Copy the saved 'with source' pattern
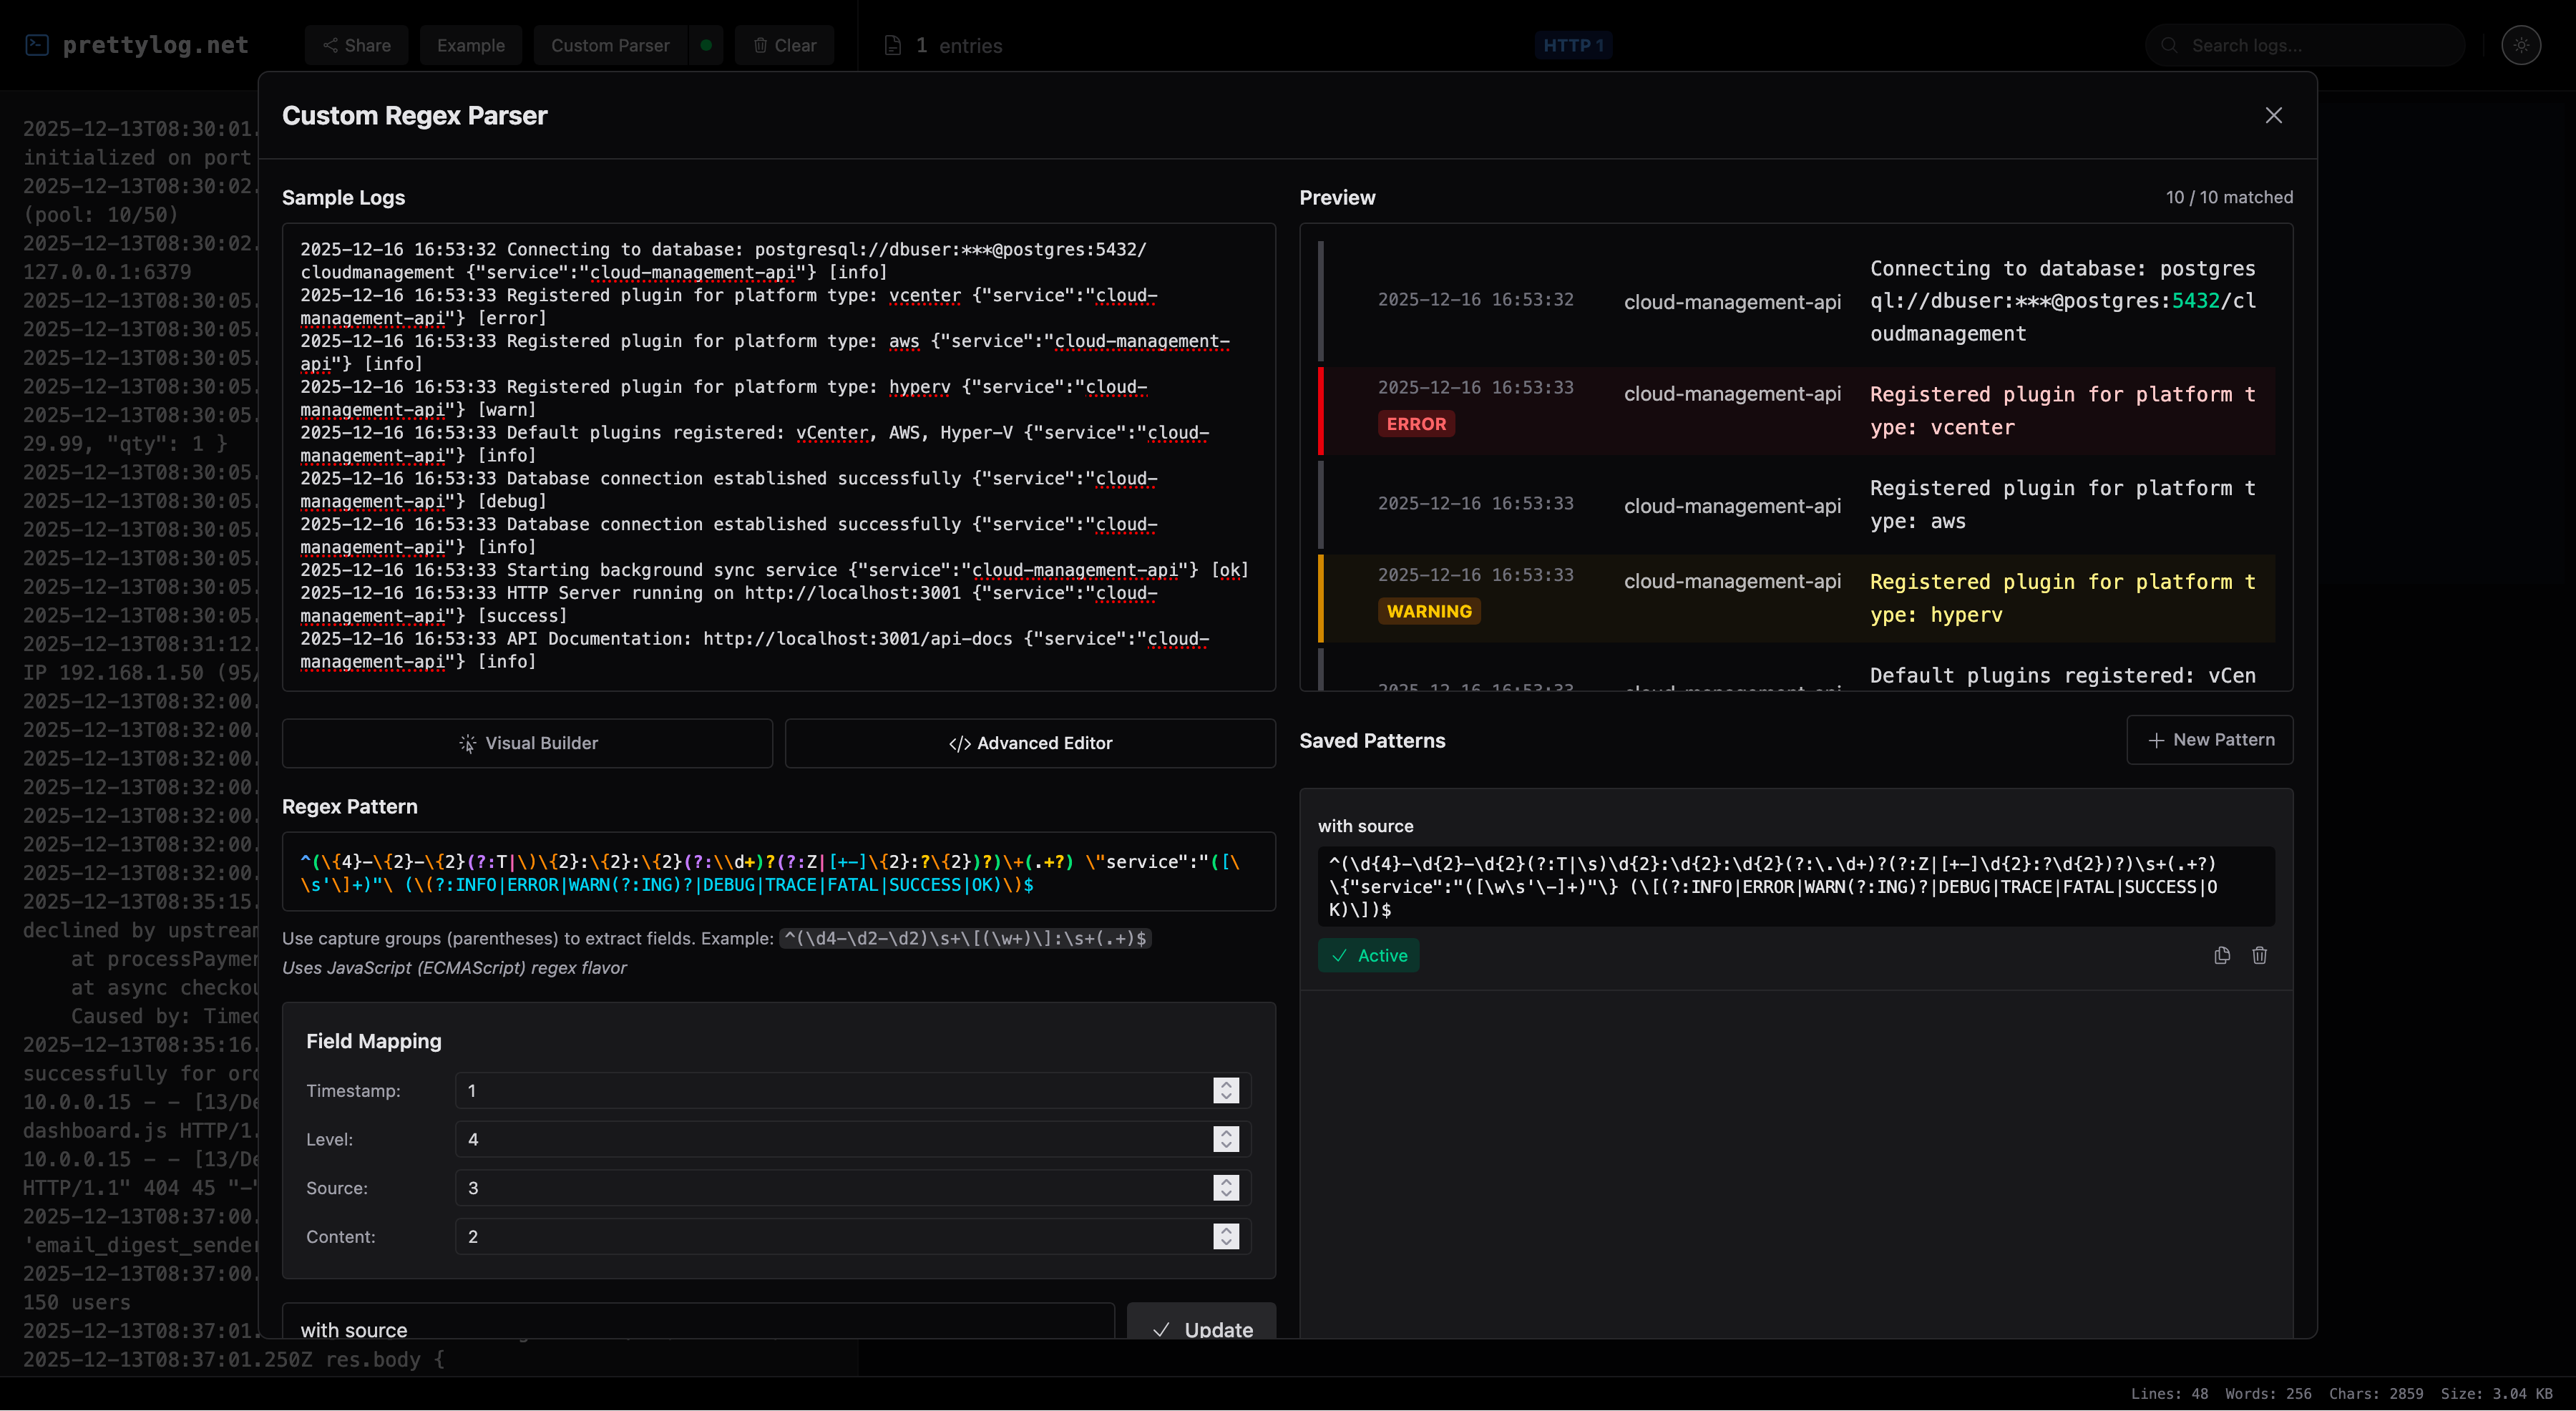Screen dimensions: 2576x1411 point(2221,956)
